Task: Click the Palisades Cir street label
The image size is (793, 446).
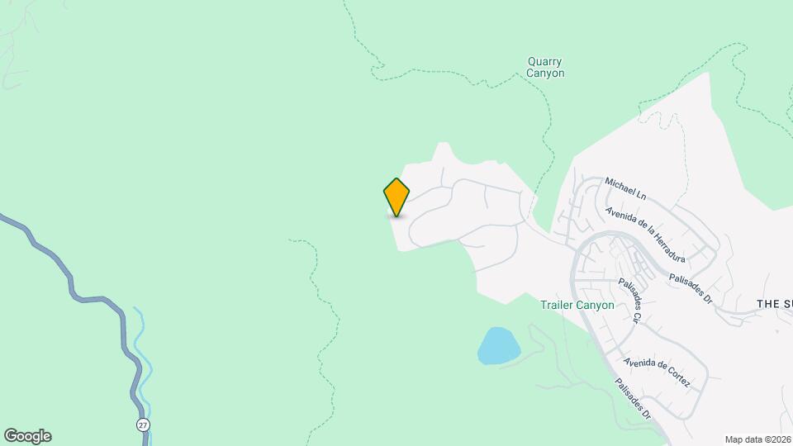Action: coord(630,301)
